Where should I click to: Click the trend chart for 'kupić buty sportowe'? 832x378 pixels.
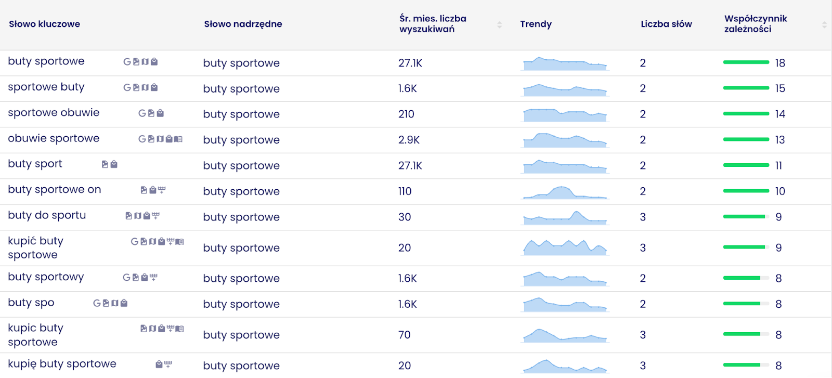(x=565, y=247)
